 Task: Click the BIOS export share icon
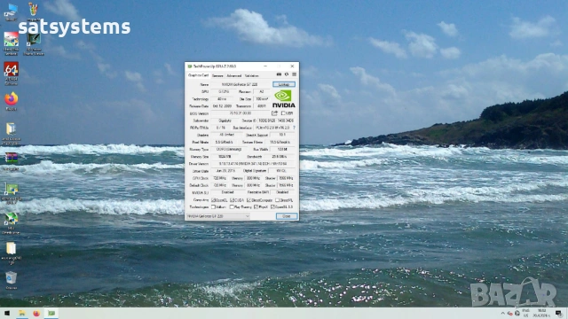coord(274,113)
